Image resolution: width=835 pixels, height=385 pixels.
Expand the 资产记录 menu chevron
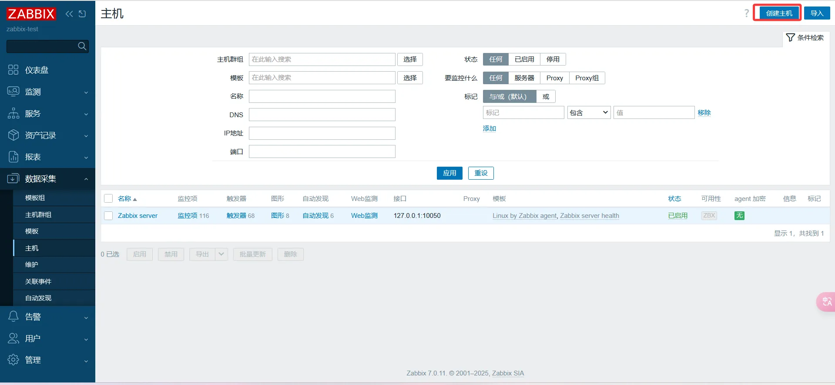click(86, 135)
